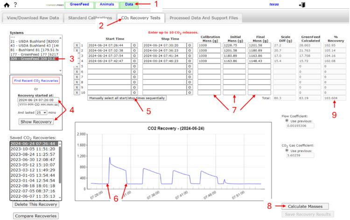The width and height of the screenshot is (350, 220).
Task: Select Flow Coefficient 'Use previous' radio button
Action: [287, 121]
